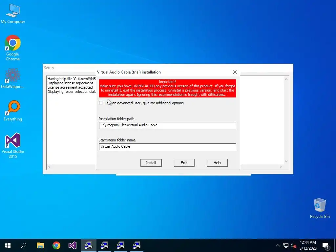Launch Visual Studio 2015 desktop shortcut

coord(13,145)
